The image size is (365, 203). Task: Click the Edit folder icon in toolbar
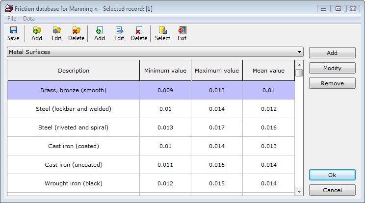56,30
